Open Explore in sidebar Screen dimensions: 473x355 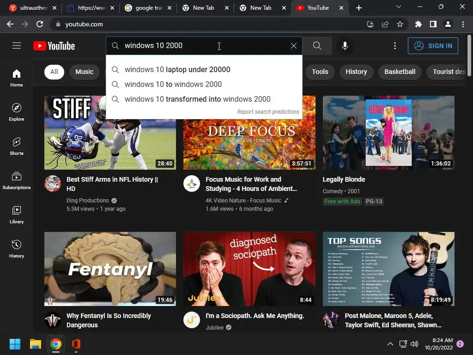(x=17, y=112)
